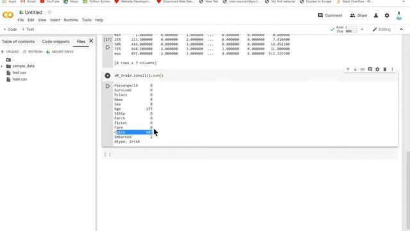The width and height of the screenshot is (410, 231).
Task: Select test.csv in file list
Action: [x=16, y=73]
